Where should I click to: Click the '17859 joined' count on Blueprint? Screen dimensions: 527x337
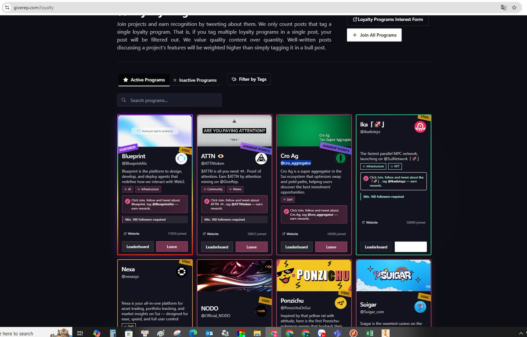click(177, 234)
